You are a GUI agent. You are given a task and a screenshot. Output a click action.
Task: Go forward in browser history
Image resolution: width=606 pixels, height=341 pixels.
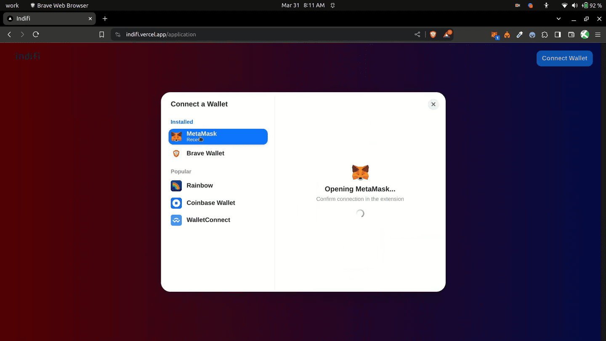tap(22, 35)
